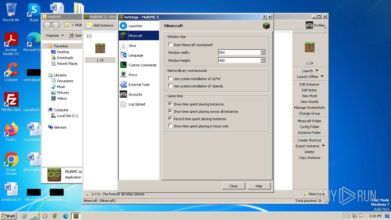Viewport: 391px width, 220px height.
Task: Click the Add Instance icon in MultiMC toolbar
Action: tap(89, 25)
